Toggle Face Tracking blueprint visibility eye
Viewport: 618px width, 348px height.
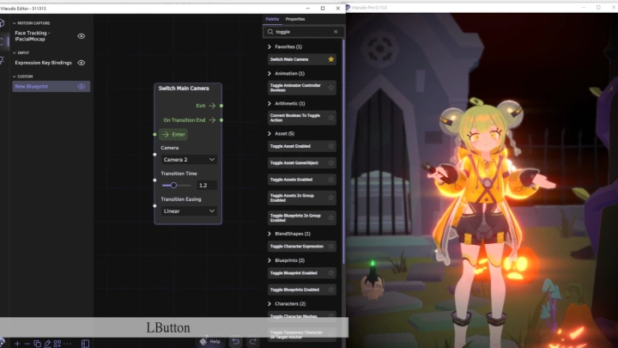point(82,36)
